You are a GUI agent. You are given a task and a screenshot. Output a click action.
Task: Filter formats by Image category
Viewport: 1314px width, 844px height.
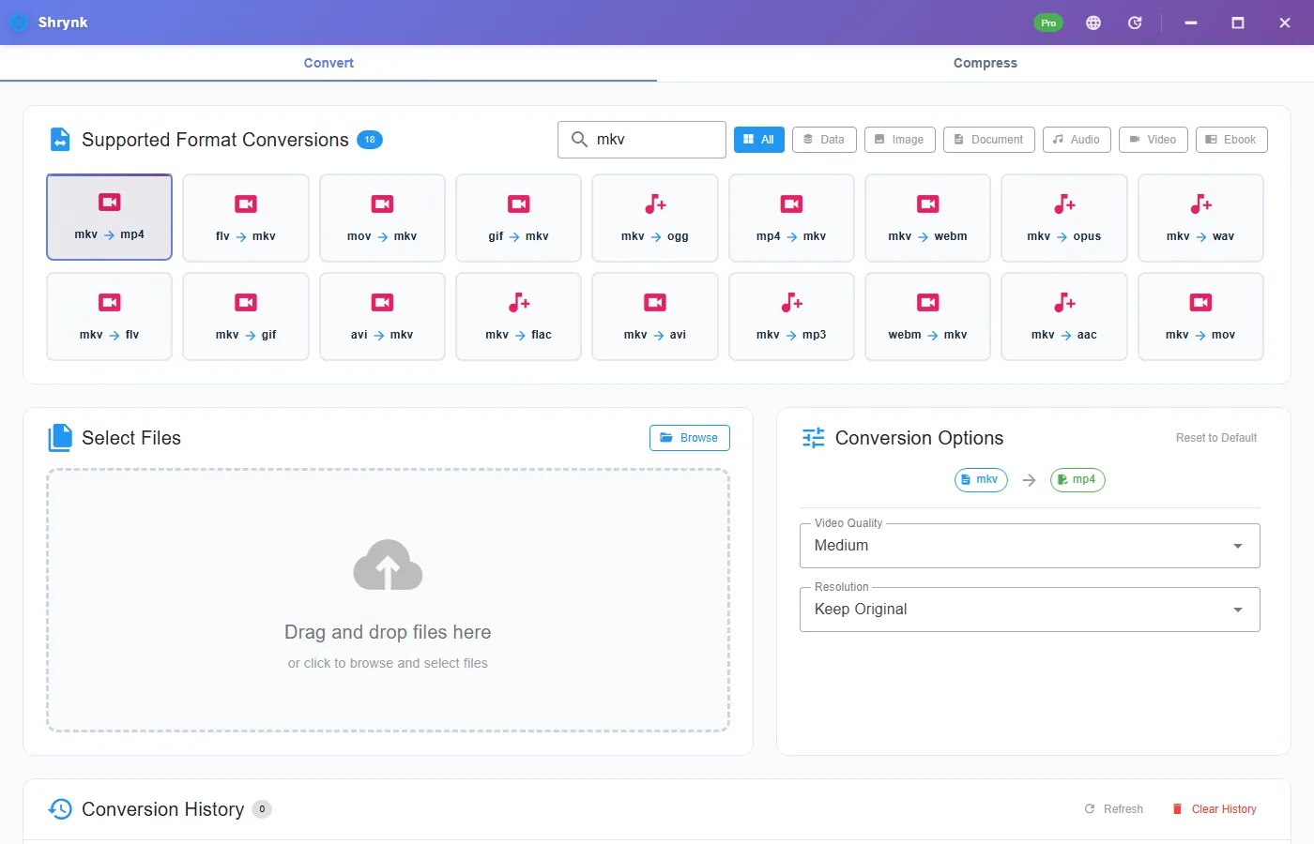pyautogui.click(x=899, y=140)
